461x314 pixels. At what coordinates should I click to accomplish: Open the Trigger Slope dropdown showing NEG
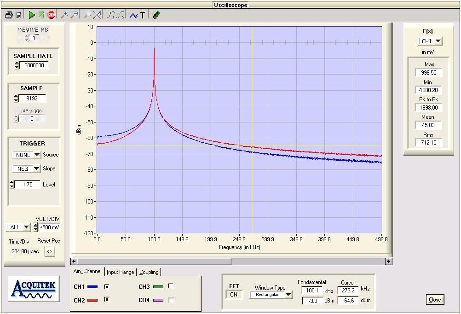coord(26,169)
